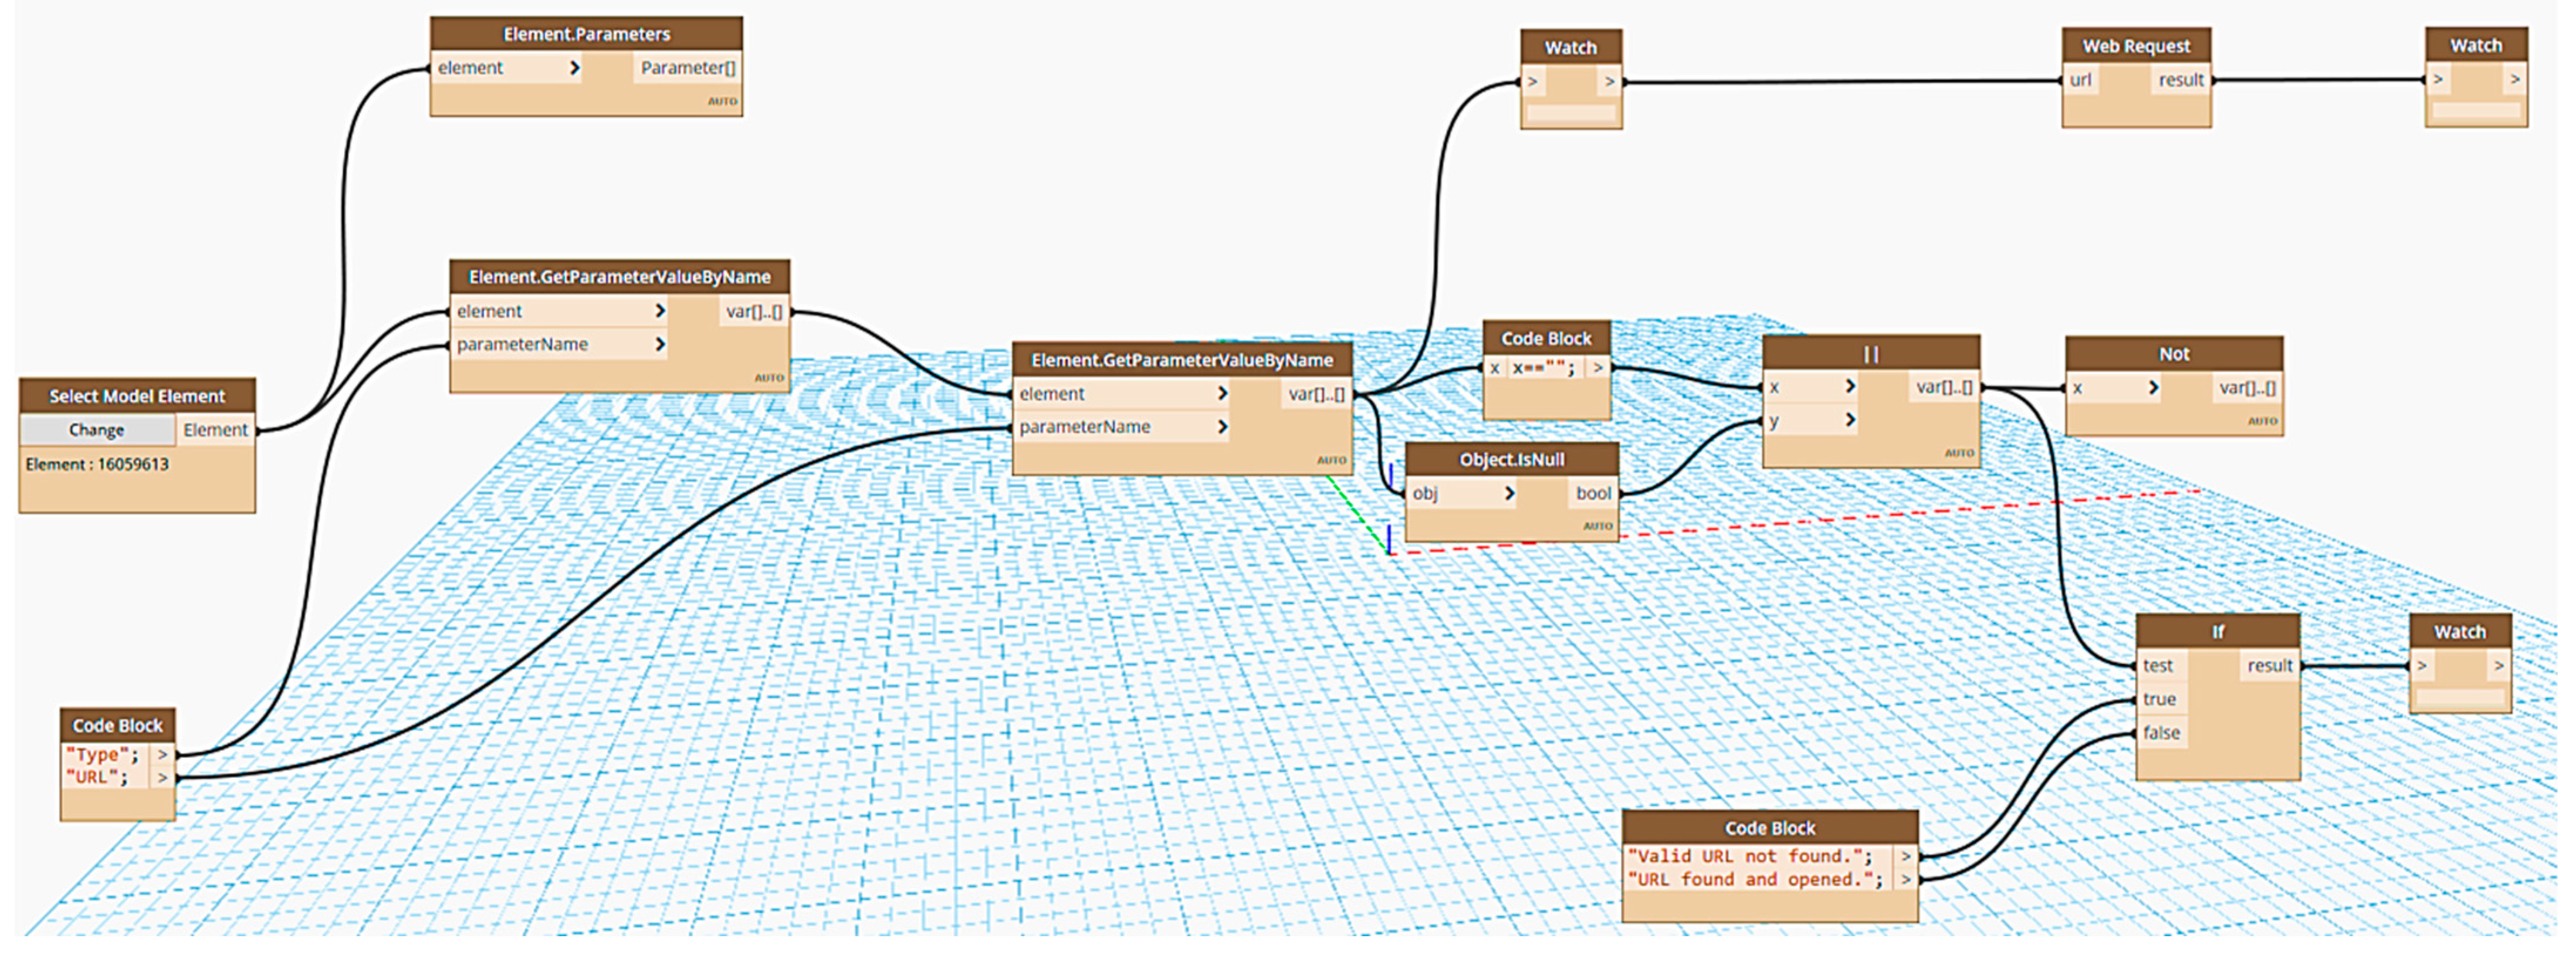
Task: Click the Change button in Select Model Element
Action: 97,430
